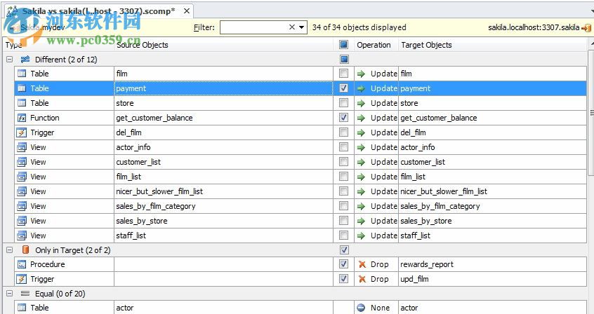This screenshot has width=594, height=314.
Task: Click red Drop icon for upd_film
Action: click(x=362, y=279)
